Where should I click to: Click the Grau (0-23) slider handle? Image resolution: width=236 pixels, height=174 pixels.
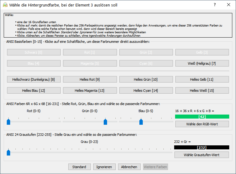click(8, 152)
